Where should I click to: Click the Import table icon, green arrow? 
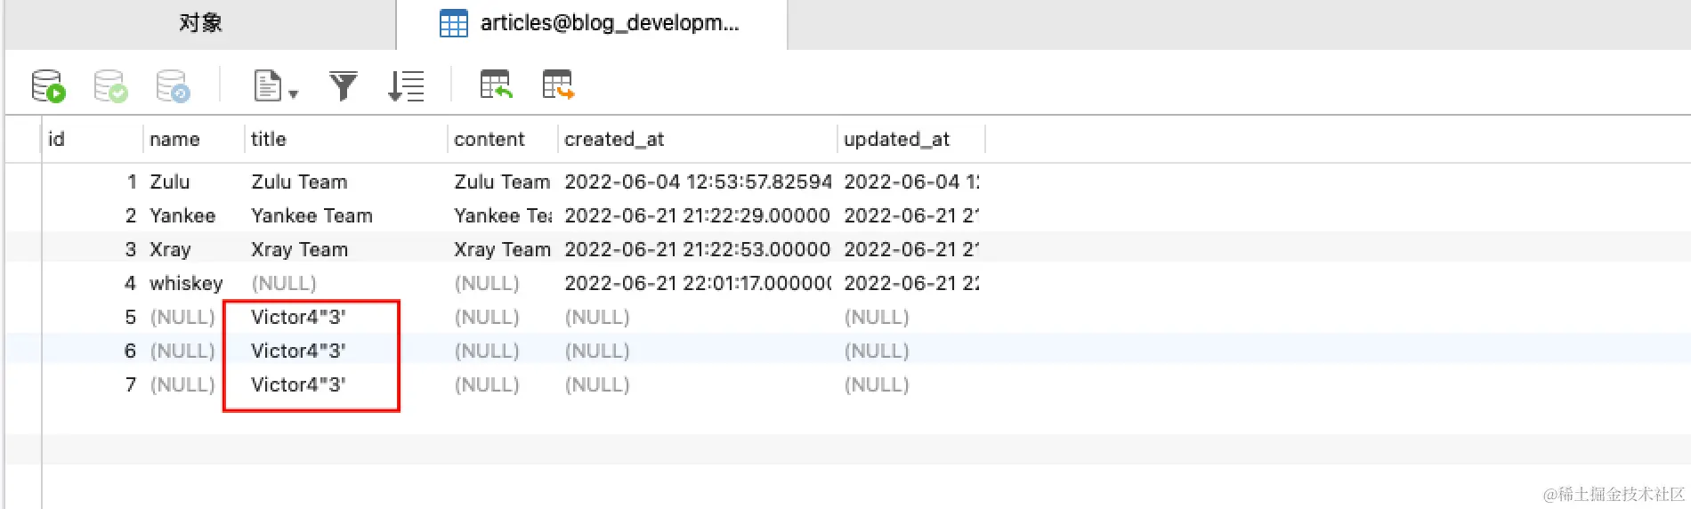click(x=496, y=85)
